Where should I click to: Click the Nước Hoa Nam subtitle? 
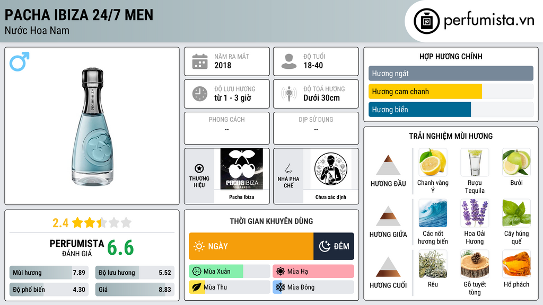click(x=37, y=30)
